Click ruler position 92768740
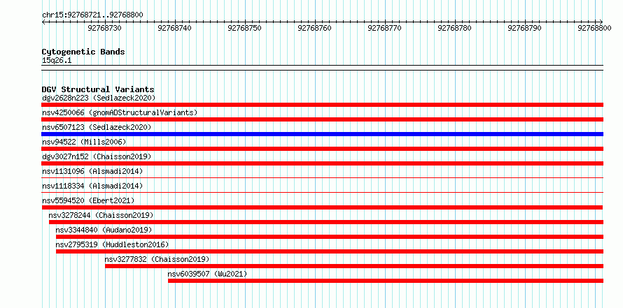The image size is (623, 308). tap(175, 28)
